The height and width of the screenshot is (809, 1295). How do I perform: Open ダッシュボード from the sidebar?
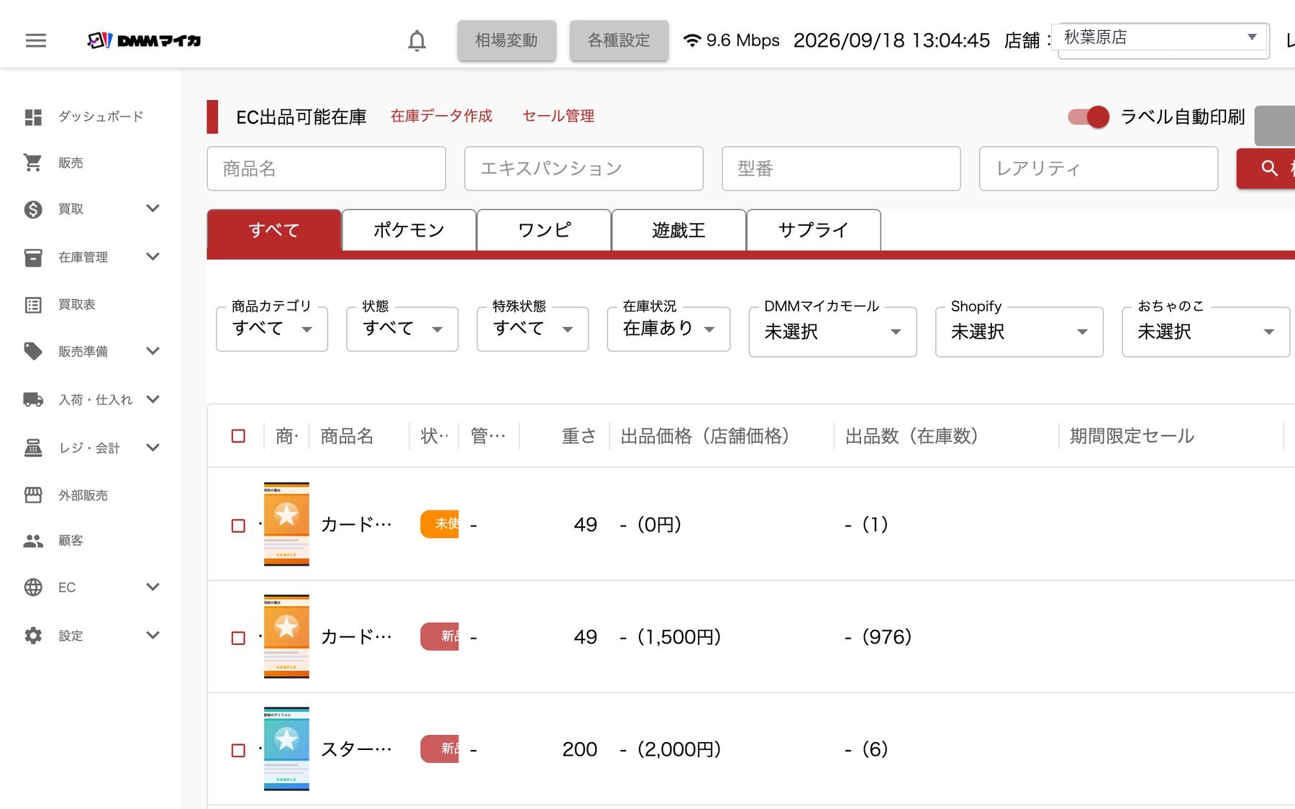coord(90,116)
